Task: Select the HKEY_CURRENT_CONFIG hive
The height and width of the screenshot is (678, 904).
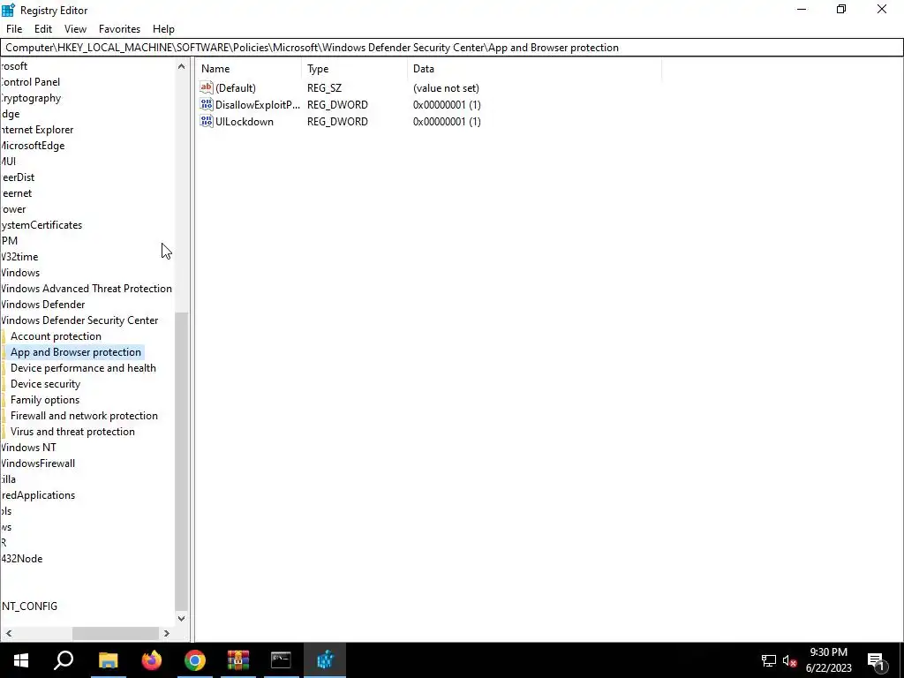Action: [29, 606]
